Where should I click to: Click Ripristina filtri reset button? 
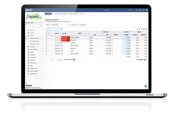(x=83, y=25)
